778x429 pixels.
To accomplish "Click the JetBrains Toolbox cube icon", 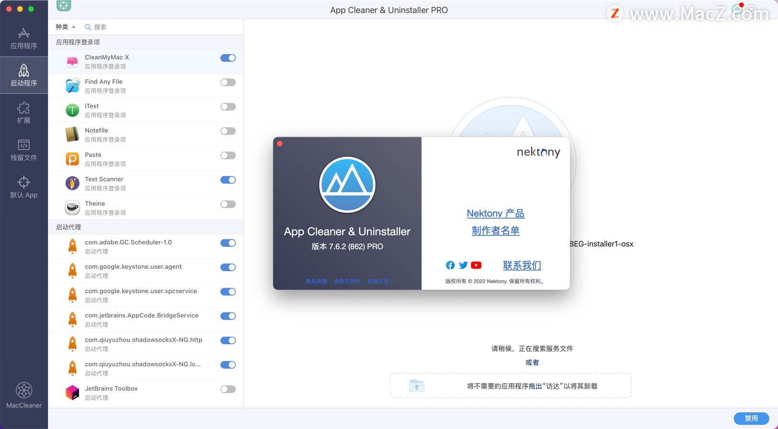I will click(x=72, y=393).
